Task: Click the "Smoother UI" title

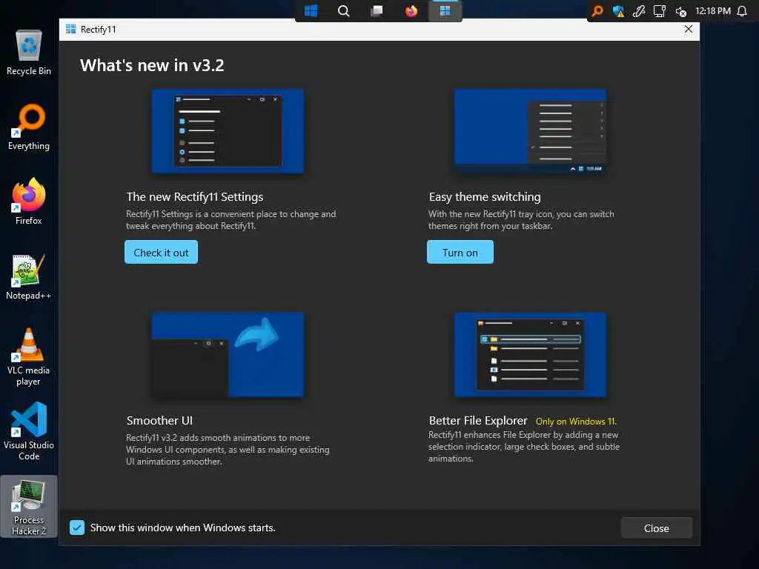Action: 159,421
